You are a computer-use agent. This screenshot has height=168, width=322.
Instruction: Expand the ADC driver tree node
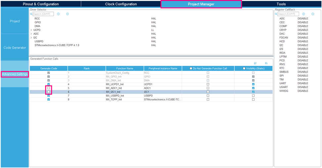(31, 34)
